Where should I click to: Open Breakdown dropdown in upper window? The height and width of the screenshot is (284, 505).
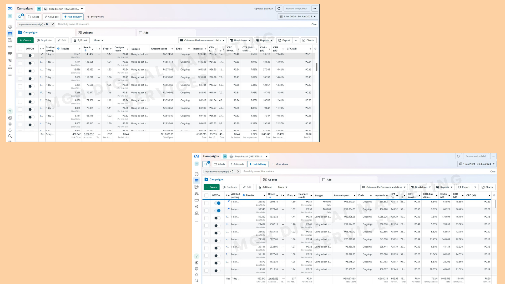pyautogui.click(x=240, y=40)
